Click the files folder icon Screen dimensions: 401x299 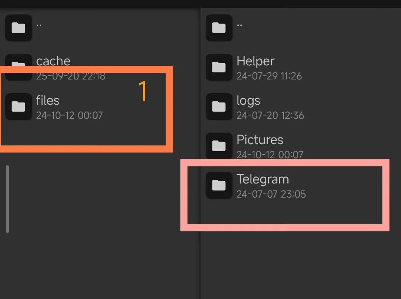pyautogui.click(x=19, y=106)
